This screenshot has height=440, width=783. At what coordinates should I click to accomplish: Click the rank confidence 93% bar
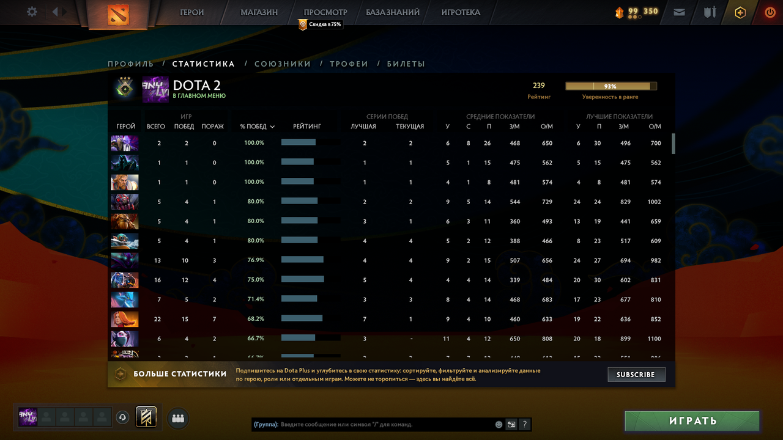tap(611, 86)
